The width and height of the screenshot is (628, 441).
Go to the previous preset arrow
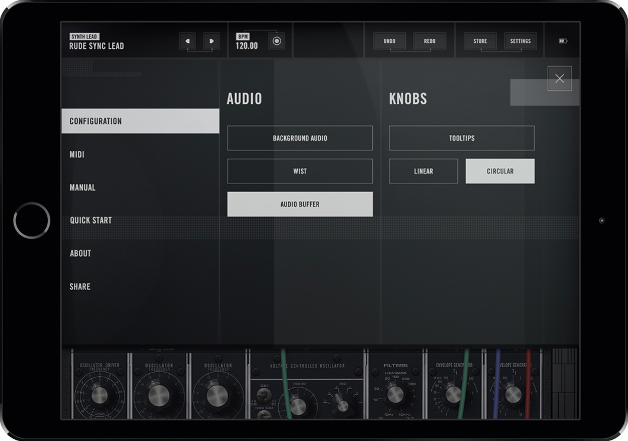pos(187,41)
